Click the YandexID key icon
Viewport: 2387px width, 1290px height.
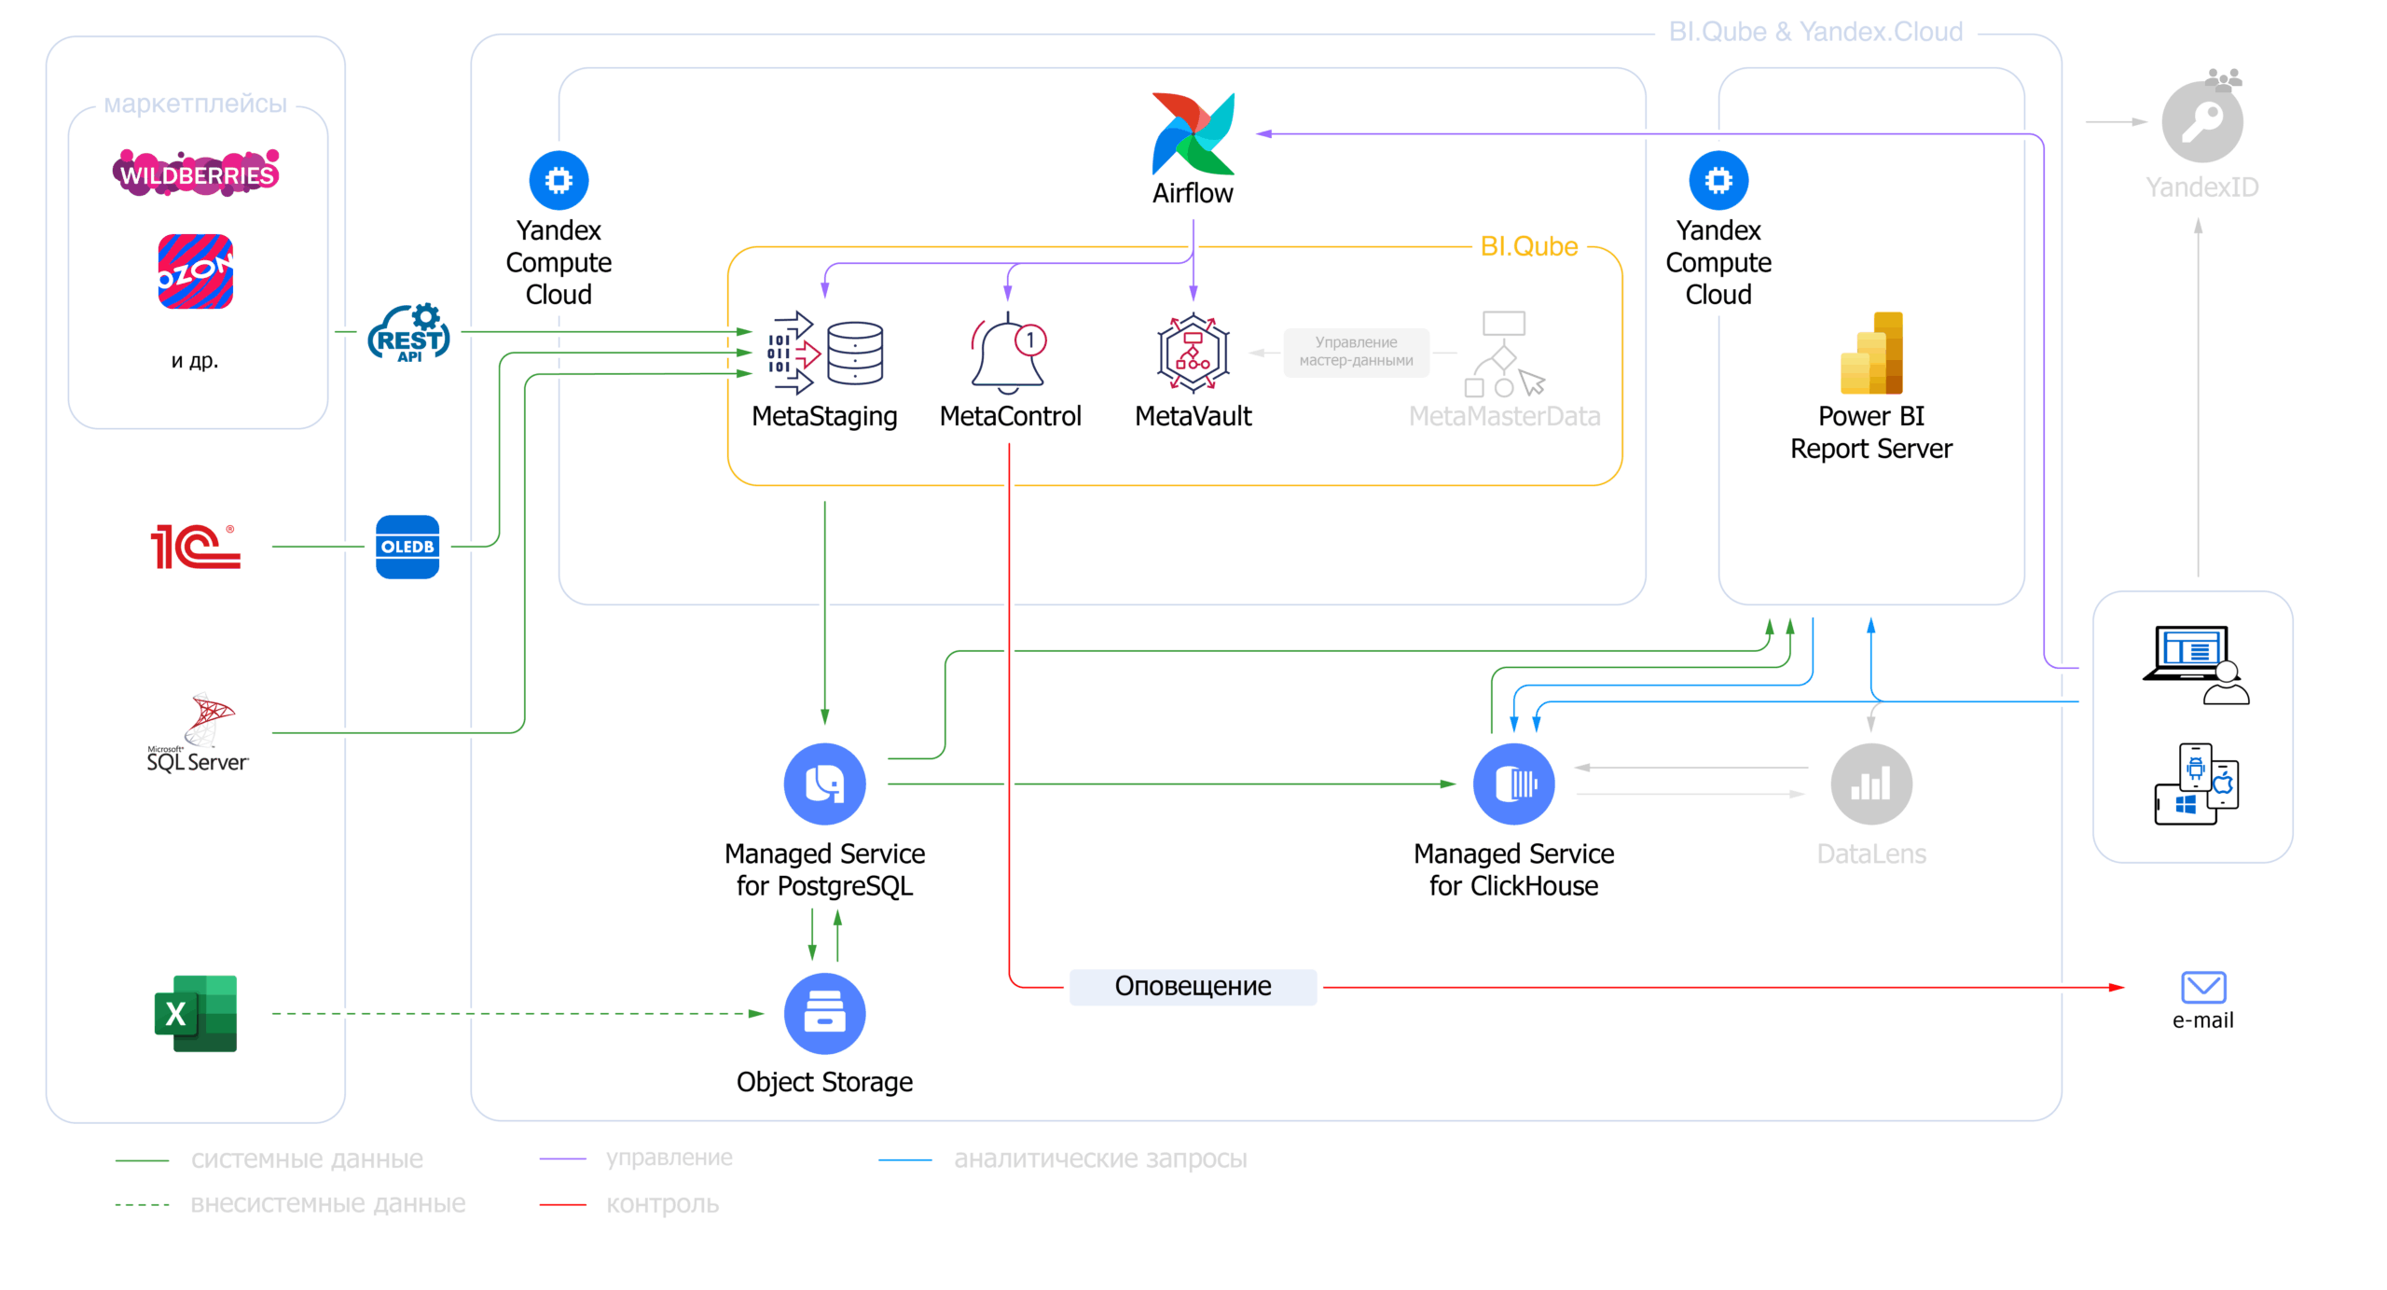[2201, 122]
